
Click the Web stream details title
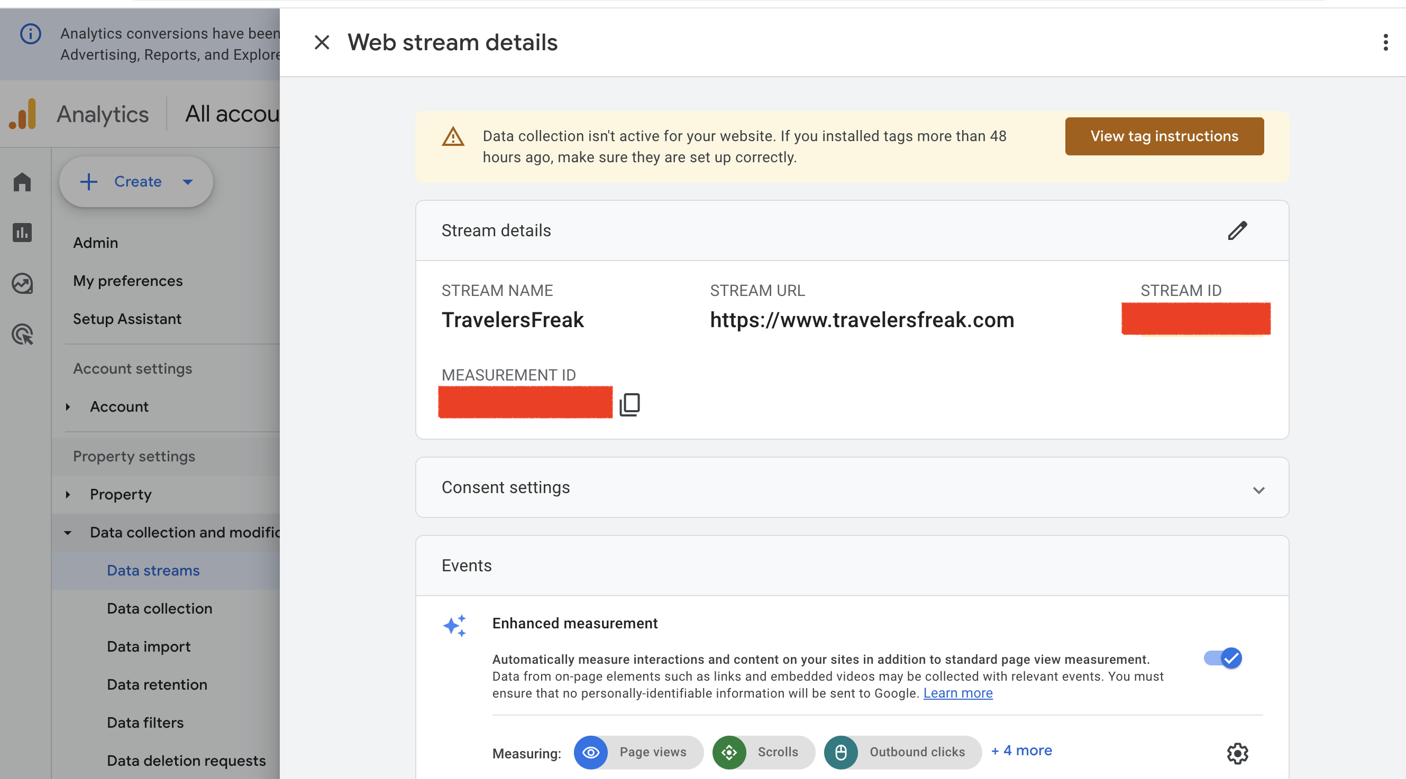[452, 42]
